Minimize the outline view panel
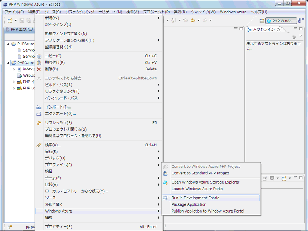This screenshot has height=231, width=308. (295, 28)
